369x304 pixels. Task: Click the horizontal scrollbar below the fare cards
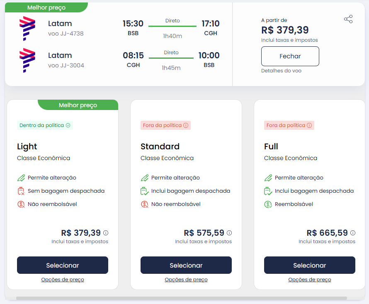pos(182,298)
